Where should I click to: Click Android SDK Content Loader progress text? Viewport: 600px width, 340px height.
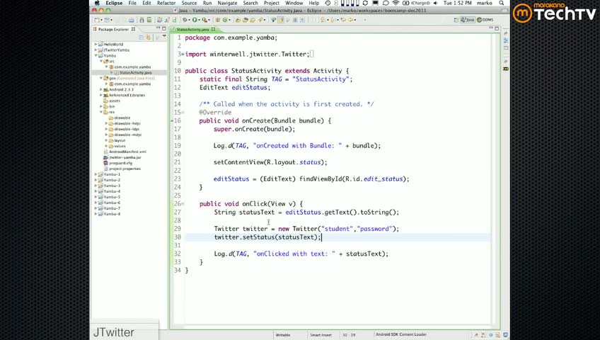coord(401,334)
